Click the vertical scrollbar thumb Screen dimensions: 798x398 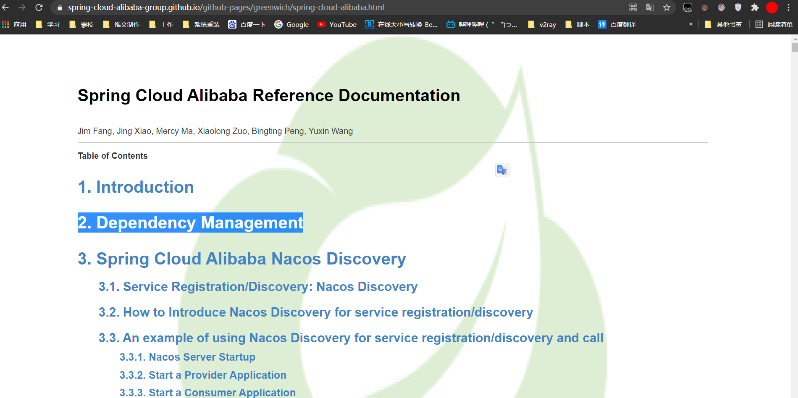coord(795,47)
